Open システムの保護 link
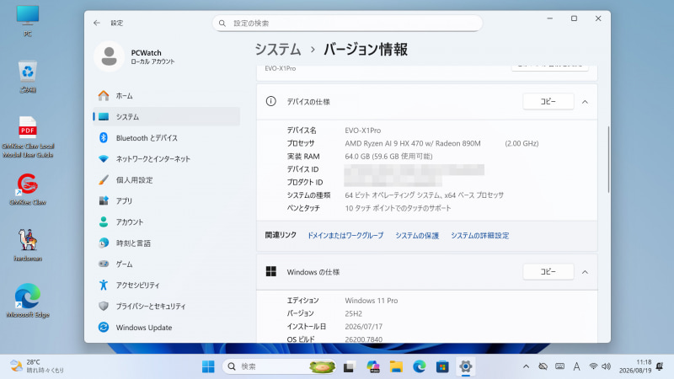674x379 pixels. [417, 236]
